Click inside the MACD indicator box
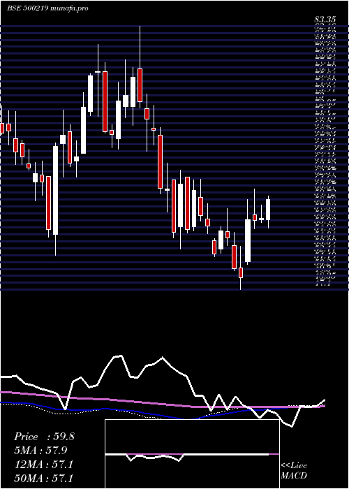Screen dimensions: 349x489 point(192,454)
